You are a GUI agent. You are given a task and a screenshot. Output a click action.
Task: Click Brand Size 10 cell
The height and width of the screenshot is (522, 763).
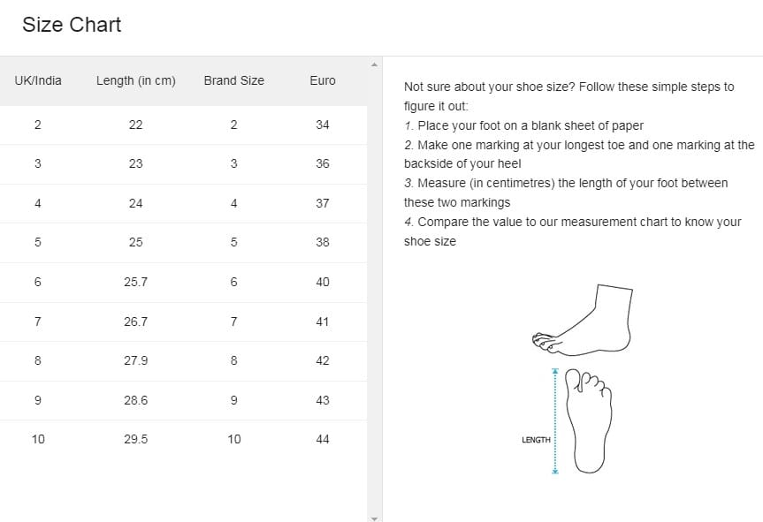(233, 439)
